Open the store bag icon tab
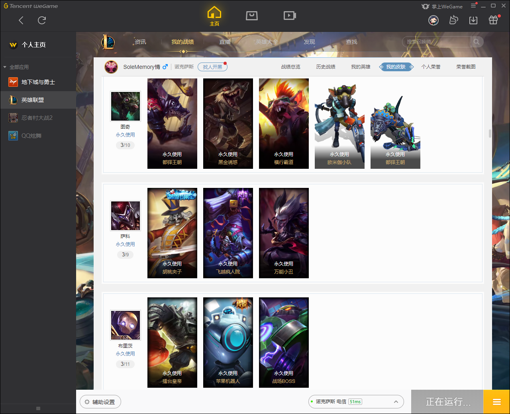510x414 pixels. point(252,16)
